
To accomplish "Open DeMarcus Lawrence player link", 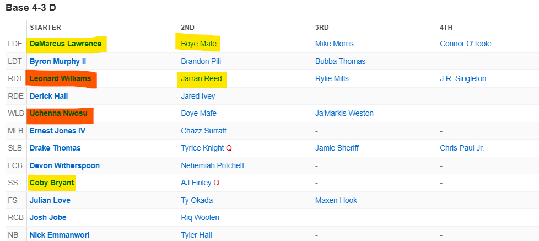I will point(66,44).
